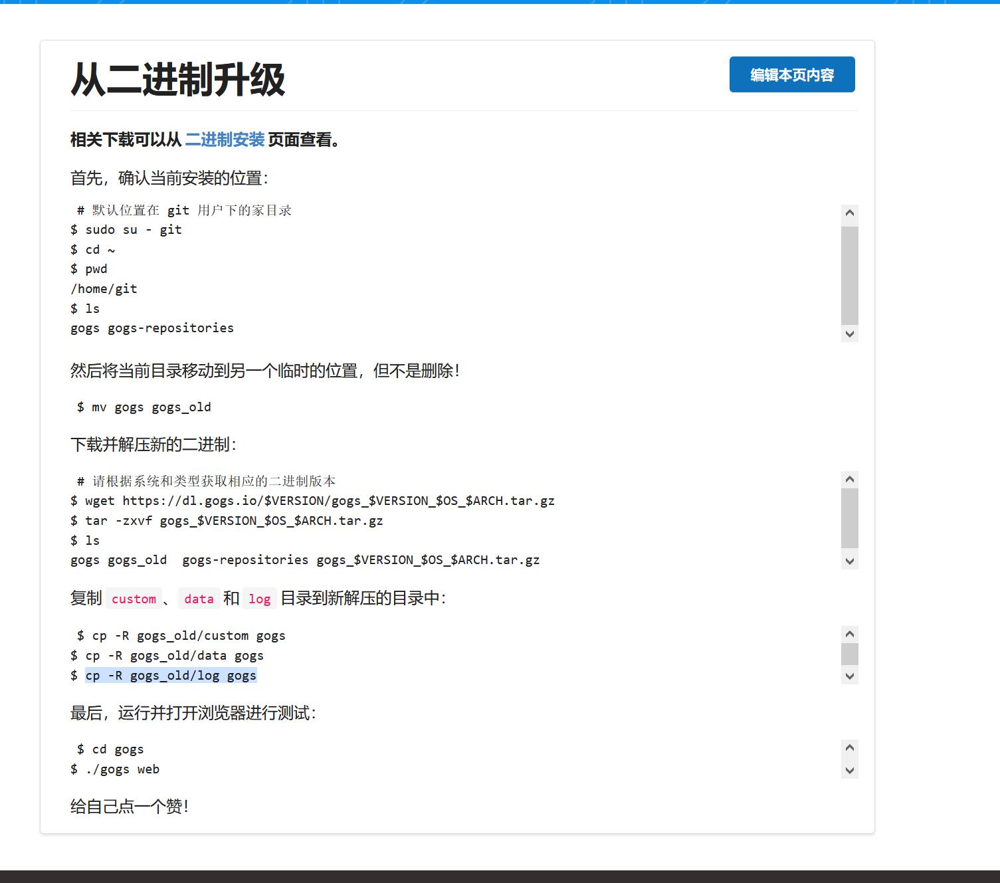Click the paragraph 然后将当前目录移动到另一个临时的位置
Viewport: 1000px width, 883px height.
pos(264,371)
